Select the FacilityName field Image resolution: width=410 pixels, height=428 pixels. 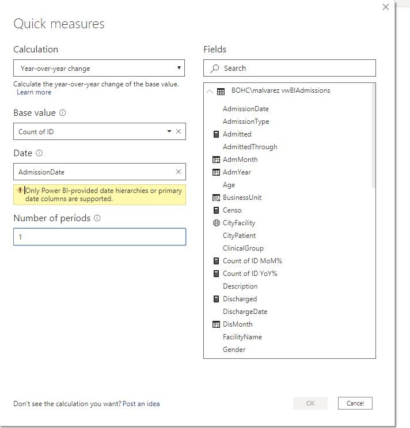242,337
